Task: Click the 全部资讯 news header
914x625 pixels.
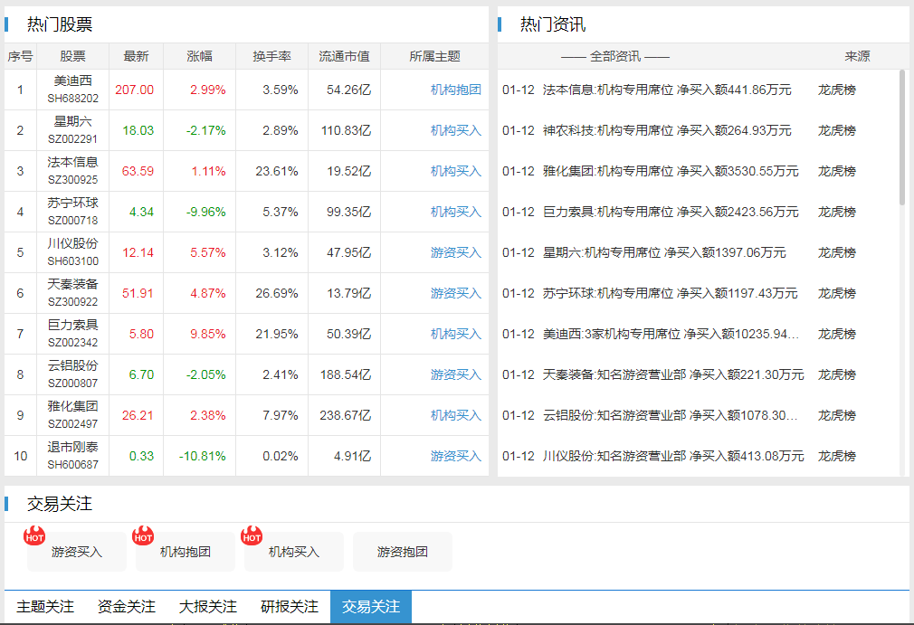Action: coord(615,56)
